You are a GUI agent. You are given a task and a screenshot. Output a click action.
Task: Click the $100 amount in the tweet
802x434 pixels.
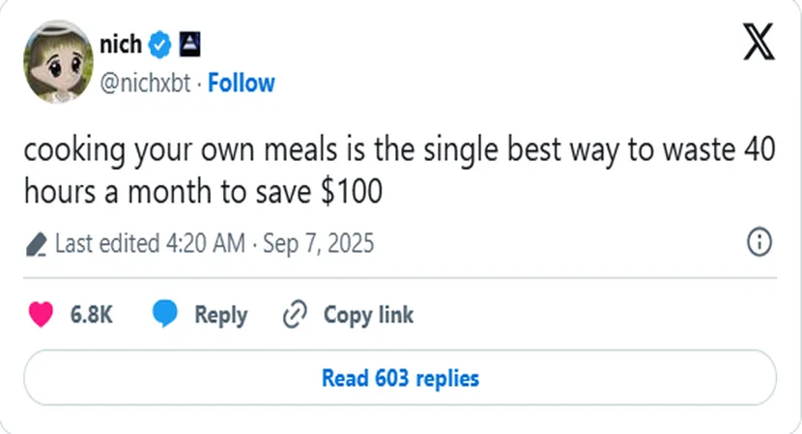click(x=350, y=191)
